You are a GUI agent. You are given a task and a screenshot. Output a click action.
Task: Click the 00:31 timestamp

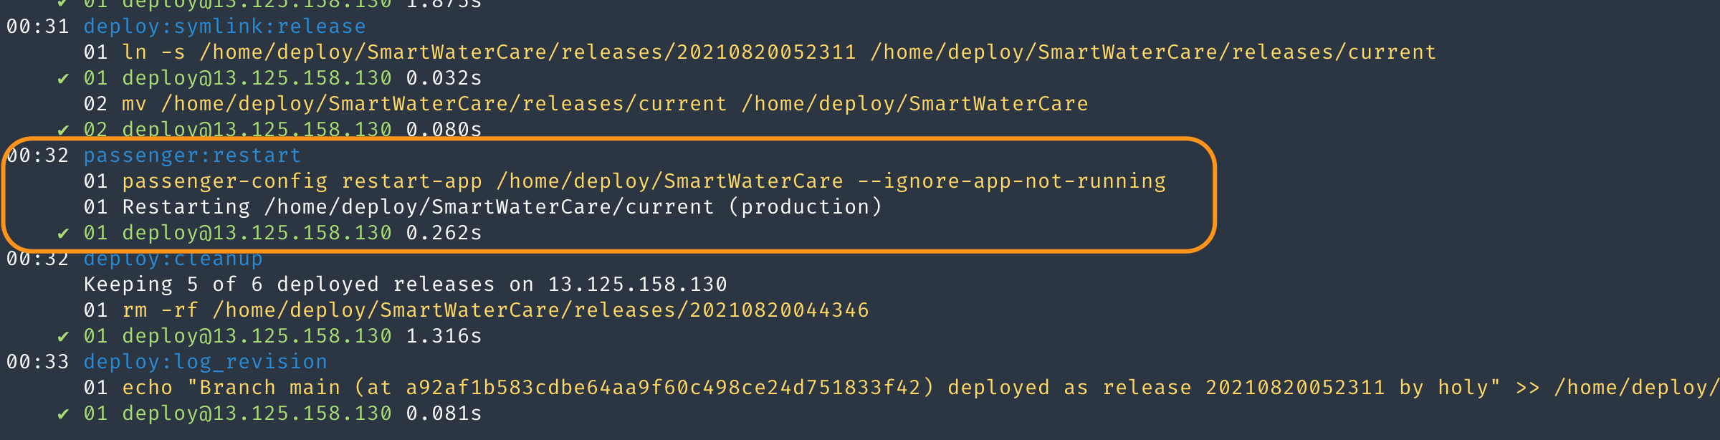[x=38, y=27]
